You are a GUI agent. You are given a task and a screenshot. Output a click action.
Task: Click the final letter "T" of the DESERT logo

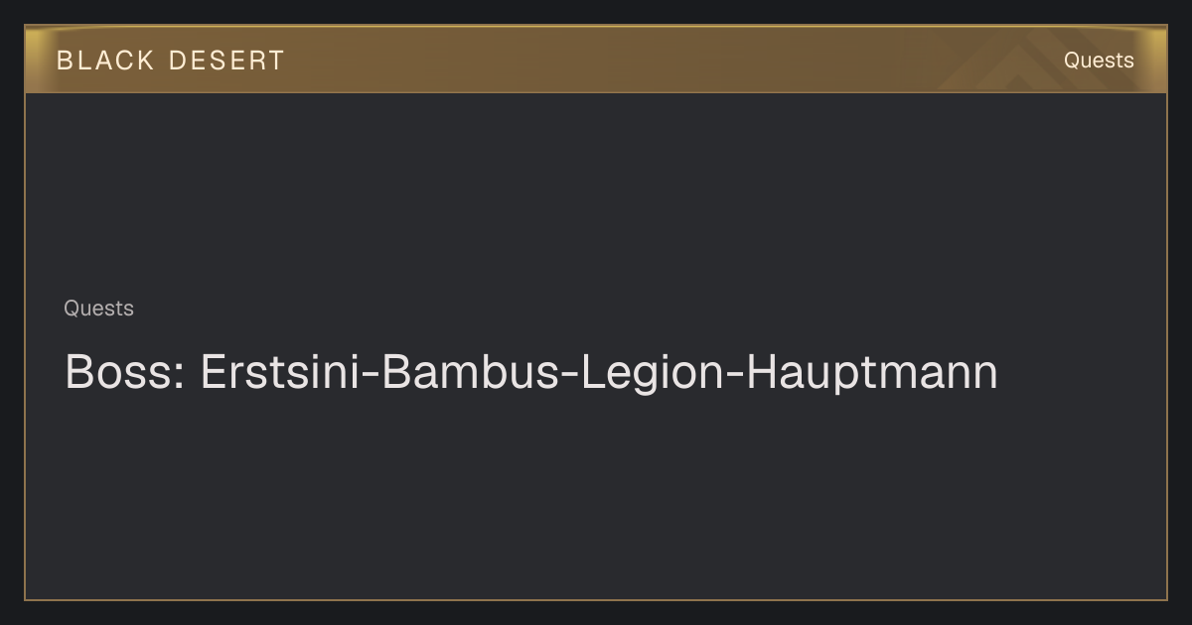point(274,61)
